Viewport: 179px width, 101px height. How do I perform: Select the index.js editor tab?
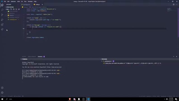[37, 4]
